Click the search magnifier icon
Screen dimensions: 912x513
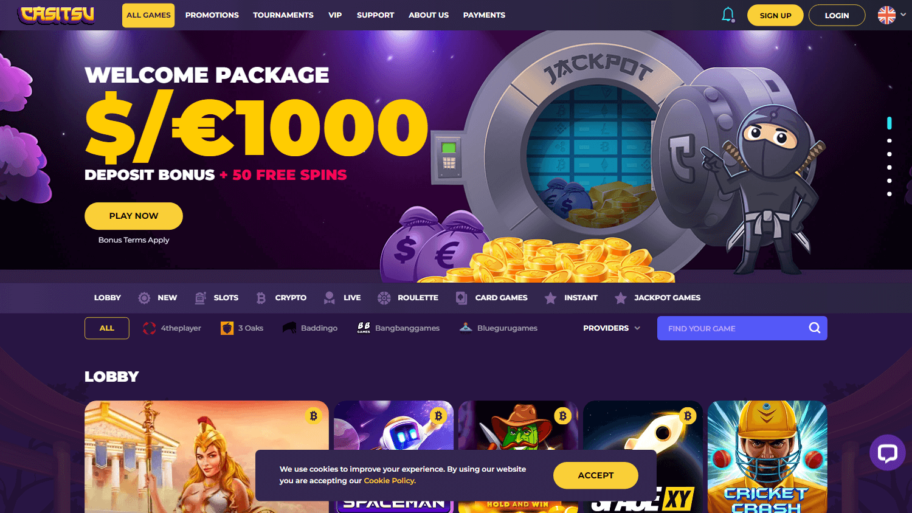point(815,328)
